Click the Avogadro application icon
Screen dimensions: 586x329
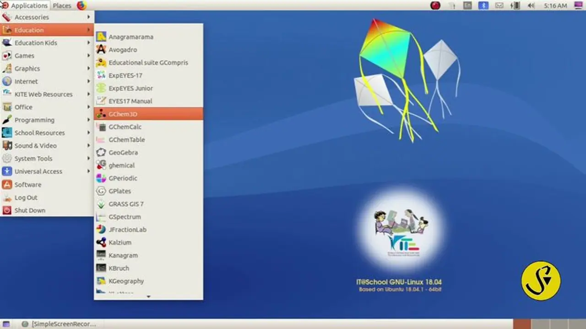[x=101, y=50]
